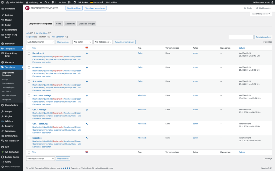The image size is (275, 171).
Task: Click Templates importieren button
Action: click(95, 8)
